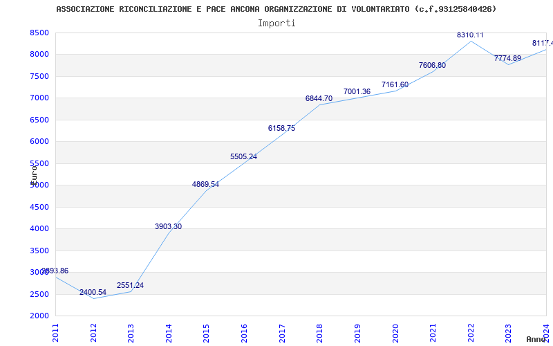The height and width of the screenshot is (346, 553).
Task: Click the data label 7606.80
Action: [x=433, y=65]
